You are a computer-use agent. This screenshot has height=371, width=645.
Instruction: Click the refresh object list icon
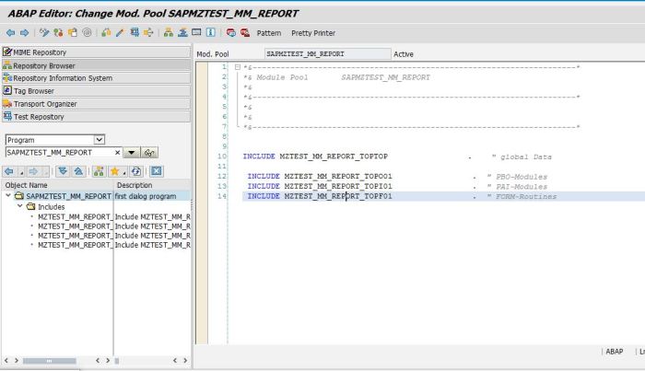point(135,171)
